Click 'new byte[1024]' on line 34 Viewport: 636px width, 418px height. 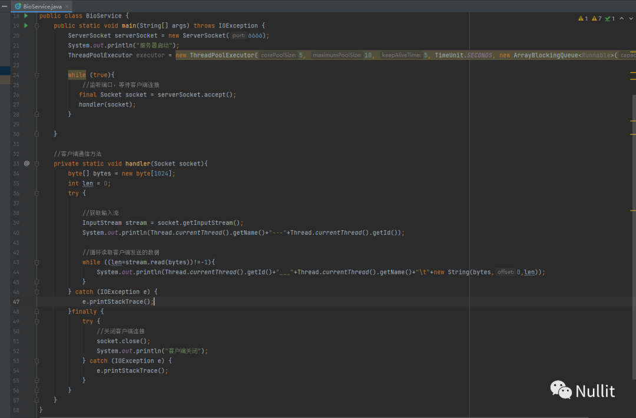(x=147, y=174)
